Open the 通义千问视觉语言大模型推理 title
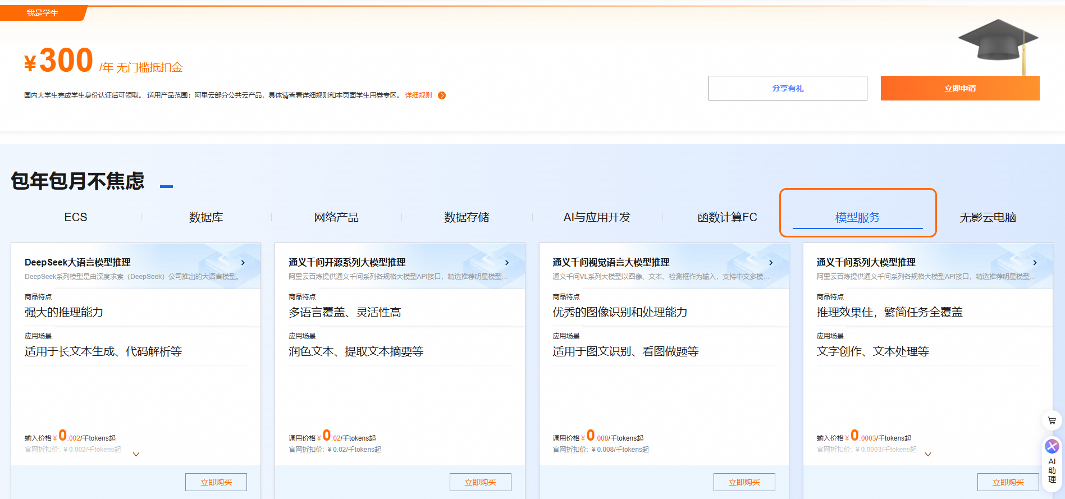Viewport: 1065px width, 499px height. [x=611, y=262]
